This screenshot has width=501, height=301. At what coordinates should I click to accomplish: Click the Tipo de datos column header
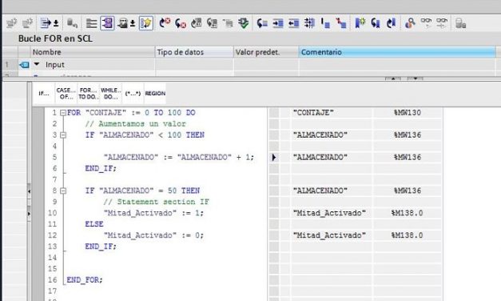[194, 52]
